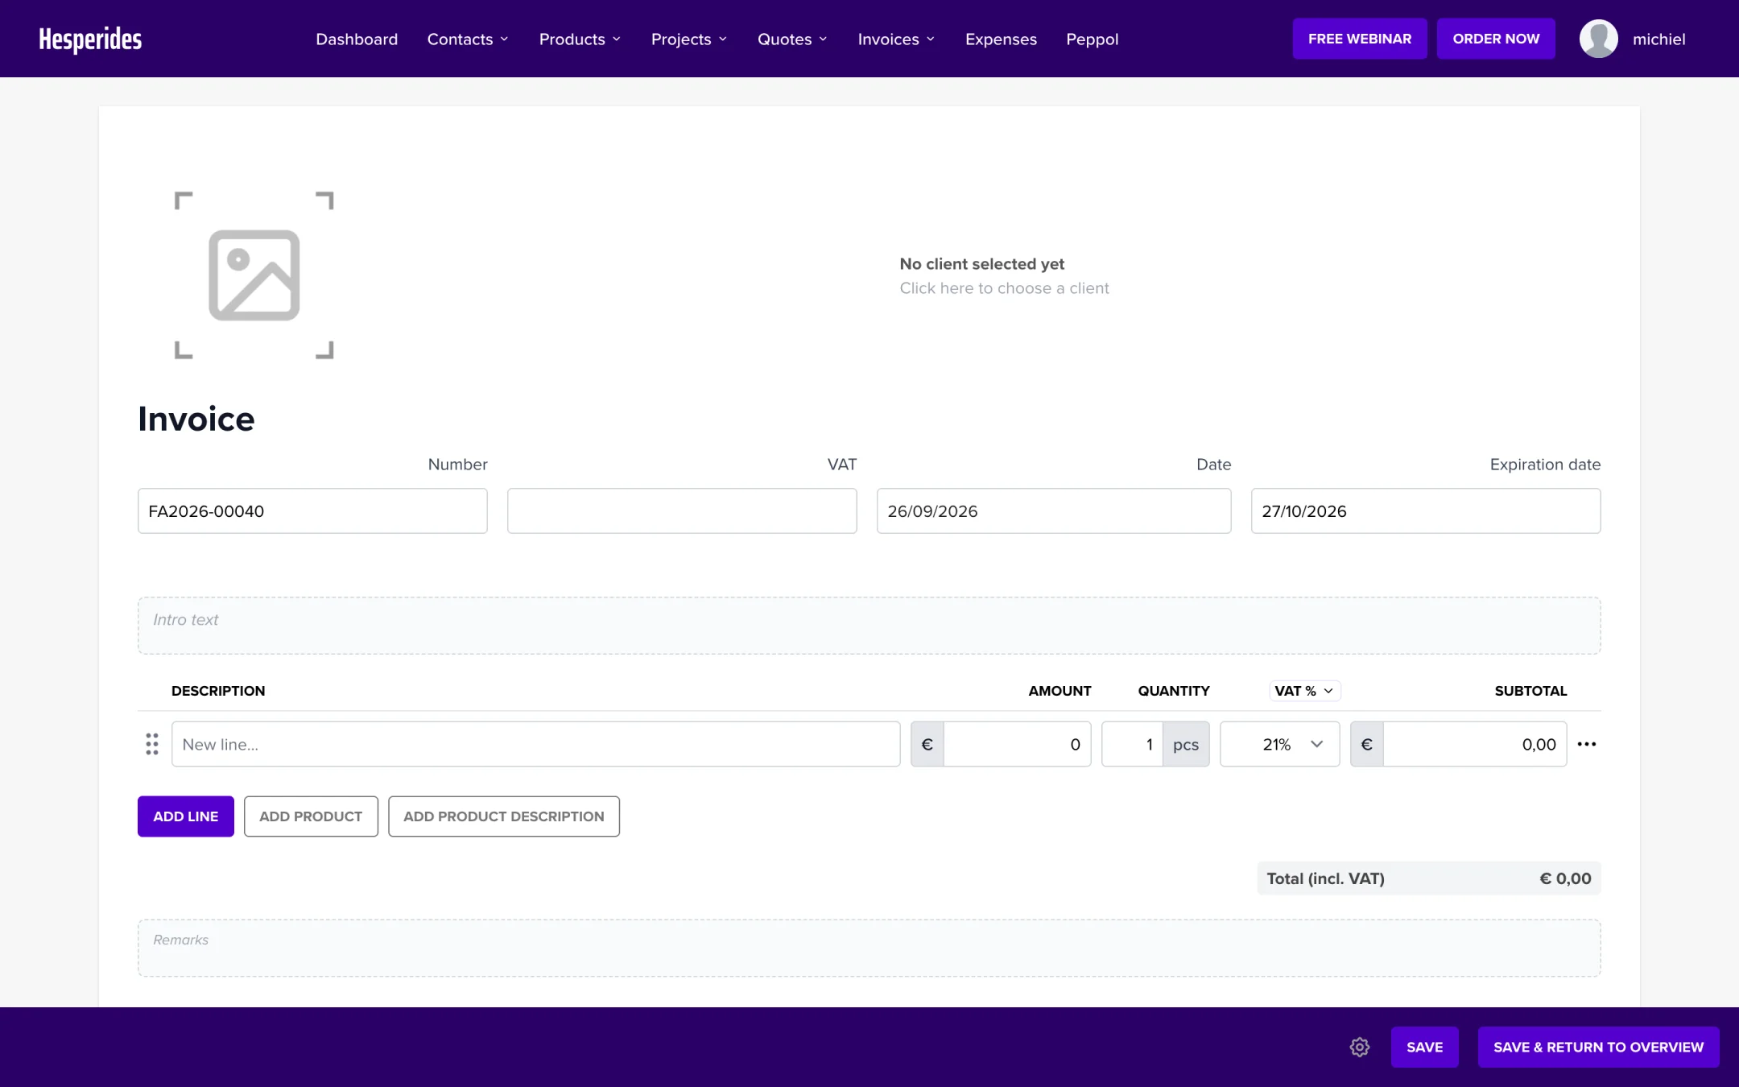Click the SAVE button
1739x1087 pixels.
point(1424,1047)
